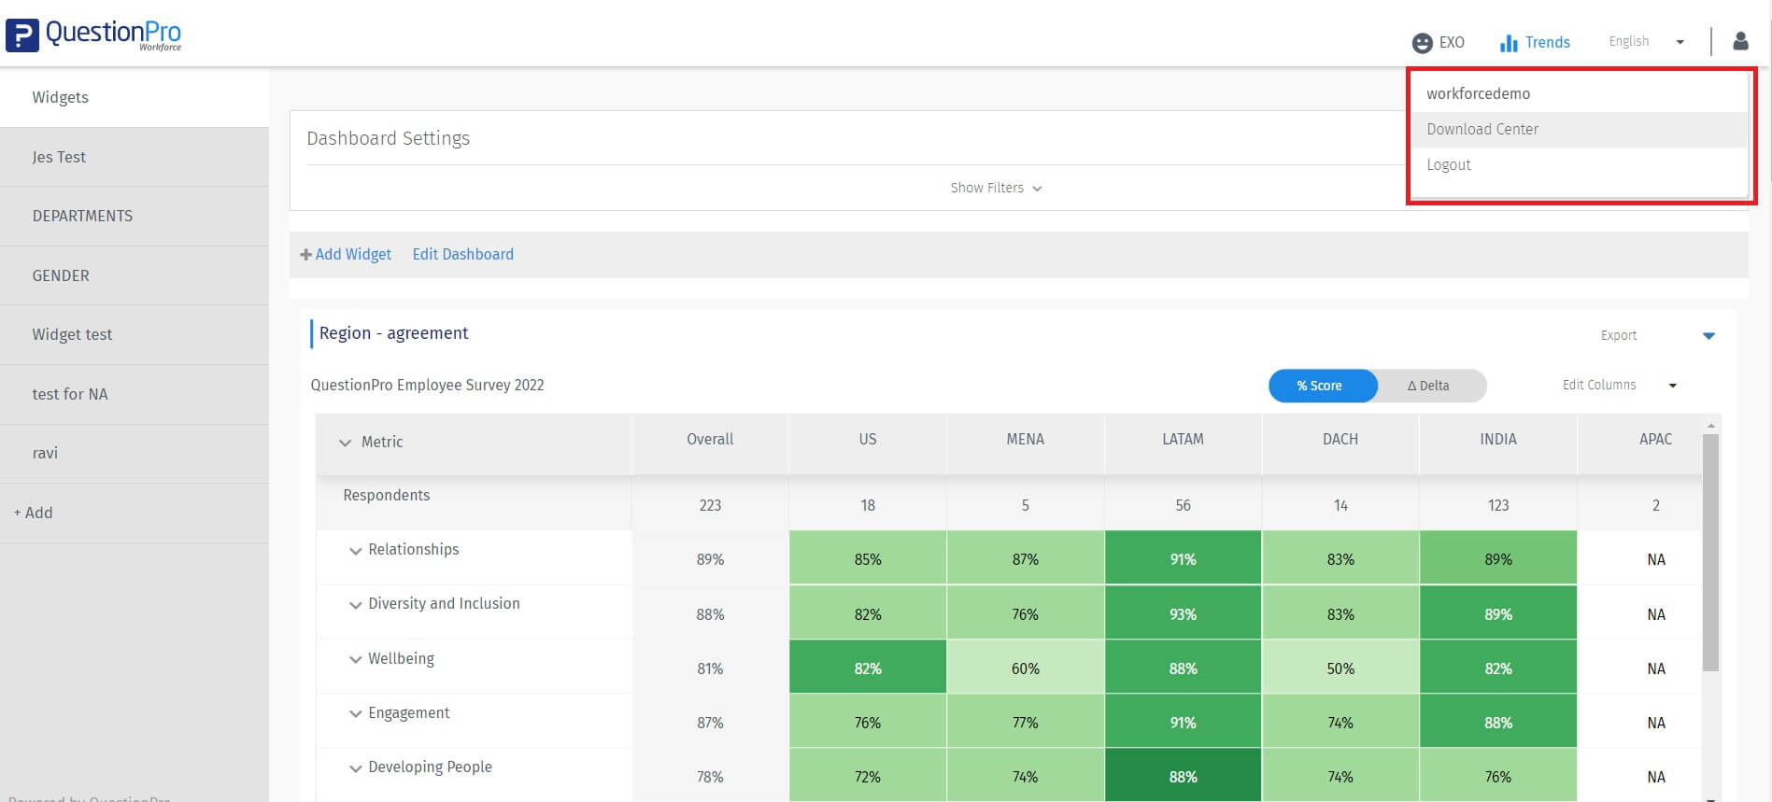
Task: Collapse the Metric column chevron
Action: (x=345, y=443)
